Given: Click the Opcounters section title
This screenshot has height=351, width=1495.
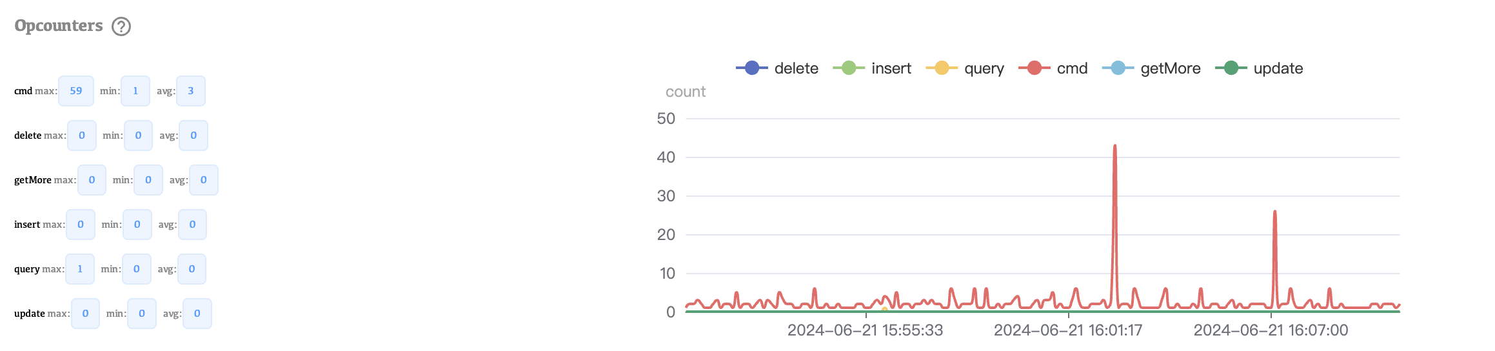Looking at the screenshot, I should [x=59, y=26].
